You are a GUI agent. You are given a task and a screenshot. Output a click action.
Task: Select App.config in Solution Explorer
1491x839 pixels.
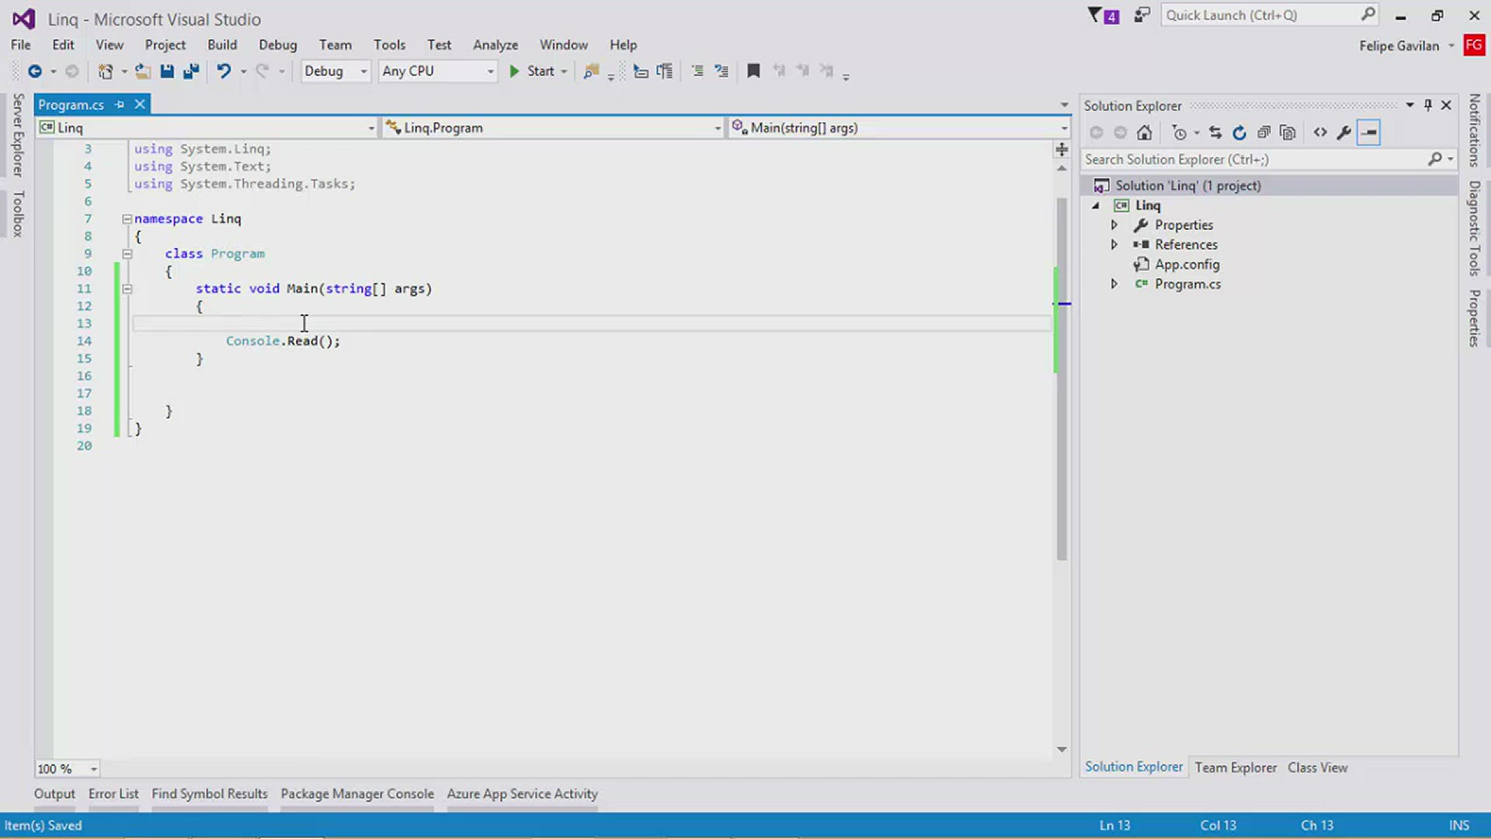click(1187, 265)
